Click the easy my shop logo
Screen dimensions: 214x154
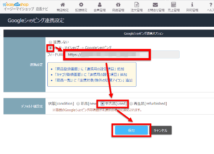tap(16, 4)
